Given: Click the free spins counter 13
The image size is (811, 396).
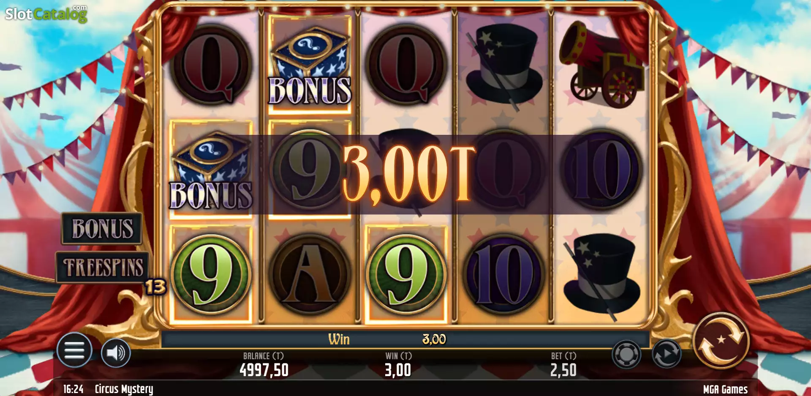Looking at the screenshot, I should point(155,287).
